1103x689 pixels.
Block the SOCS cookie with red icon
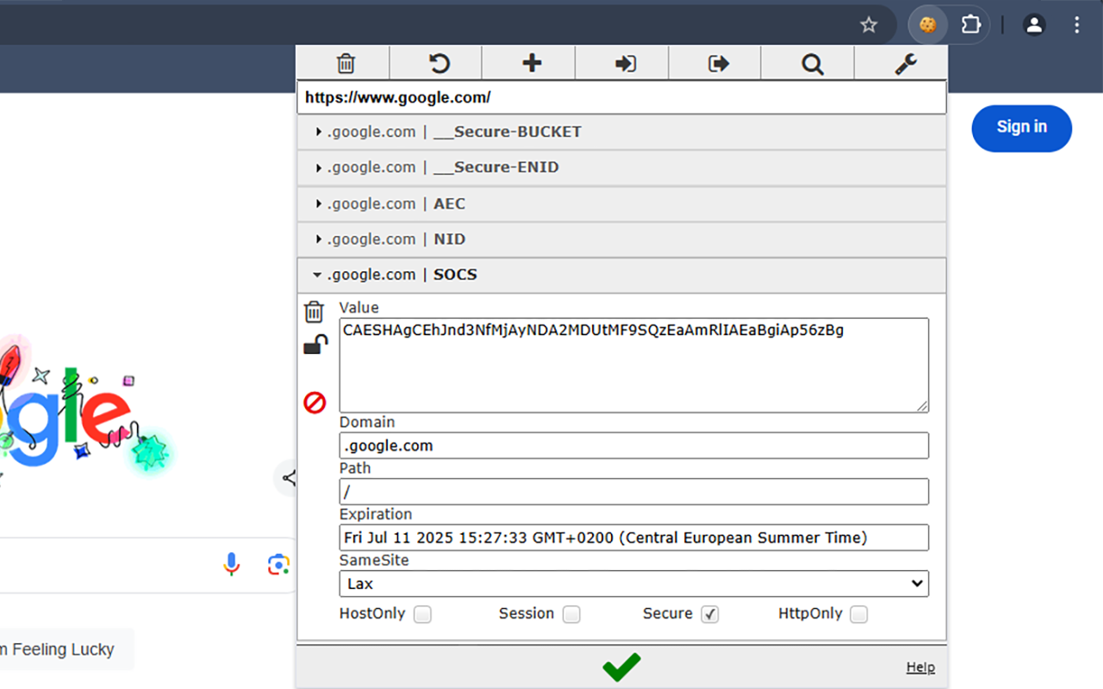click(x=315, y=402)
